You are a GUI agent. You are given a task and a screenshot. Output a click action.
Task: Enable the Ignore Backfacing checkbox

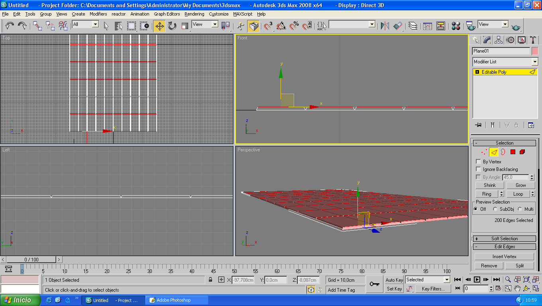coord(479,169)
